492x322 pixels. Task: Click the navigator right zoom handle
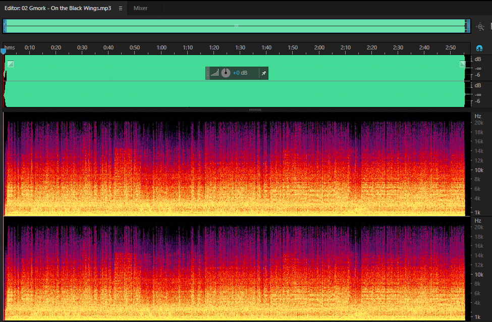point(468,26)
